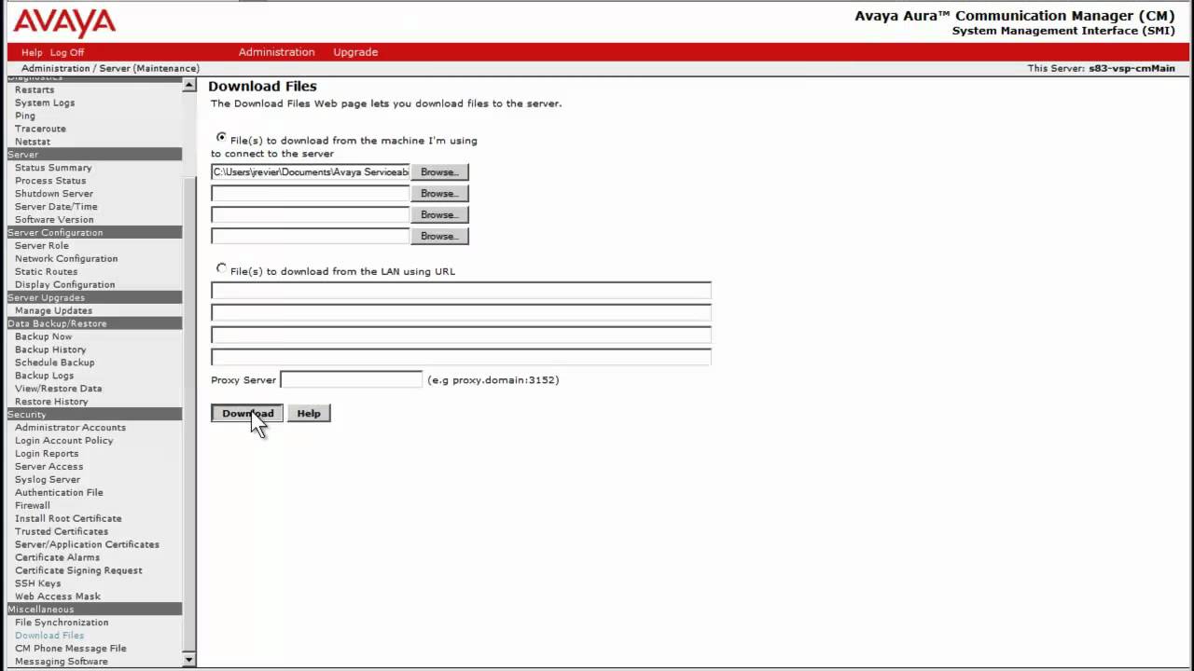Open Static Routes link
The image size is (1194, 671).
click(x=46, y=272)
